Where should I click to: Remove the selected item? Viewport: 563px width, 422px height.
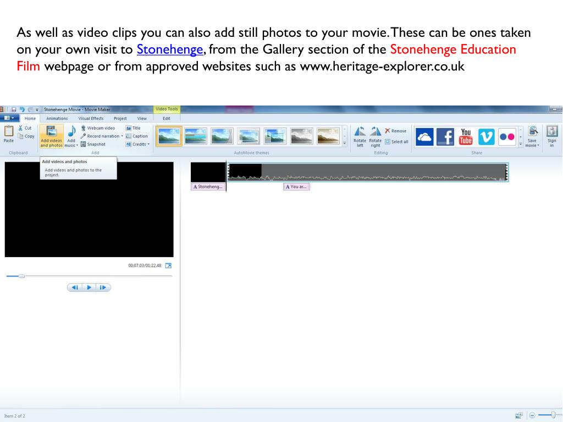coord(396,131)
